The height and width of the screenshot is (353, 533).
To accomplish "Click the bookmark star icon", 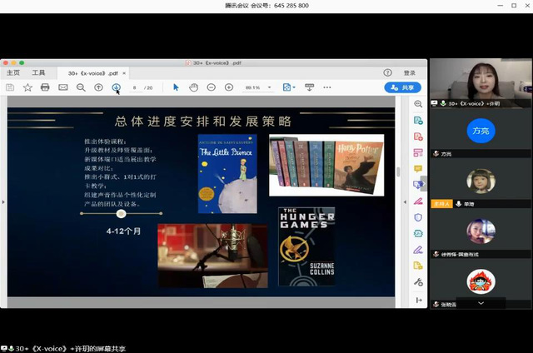I will point(27,87).
